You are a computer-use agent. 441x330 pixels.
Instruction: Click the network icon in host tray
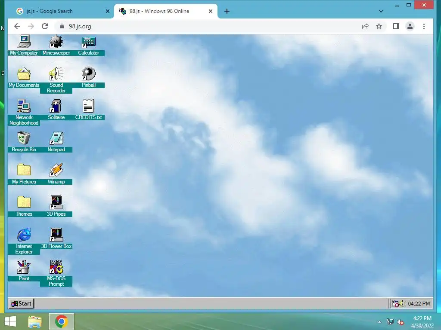pos(390,322)
